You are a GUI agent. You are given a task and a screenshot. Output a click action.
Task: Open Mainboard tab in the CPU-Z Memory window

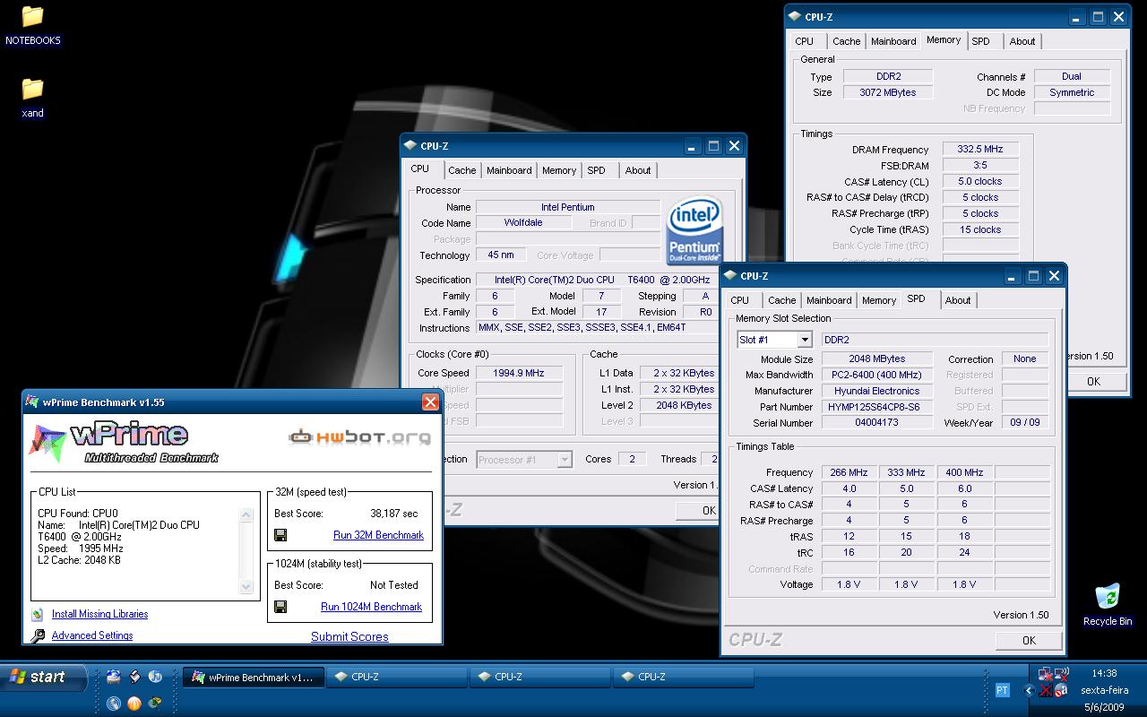click(893, 41)
